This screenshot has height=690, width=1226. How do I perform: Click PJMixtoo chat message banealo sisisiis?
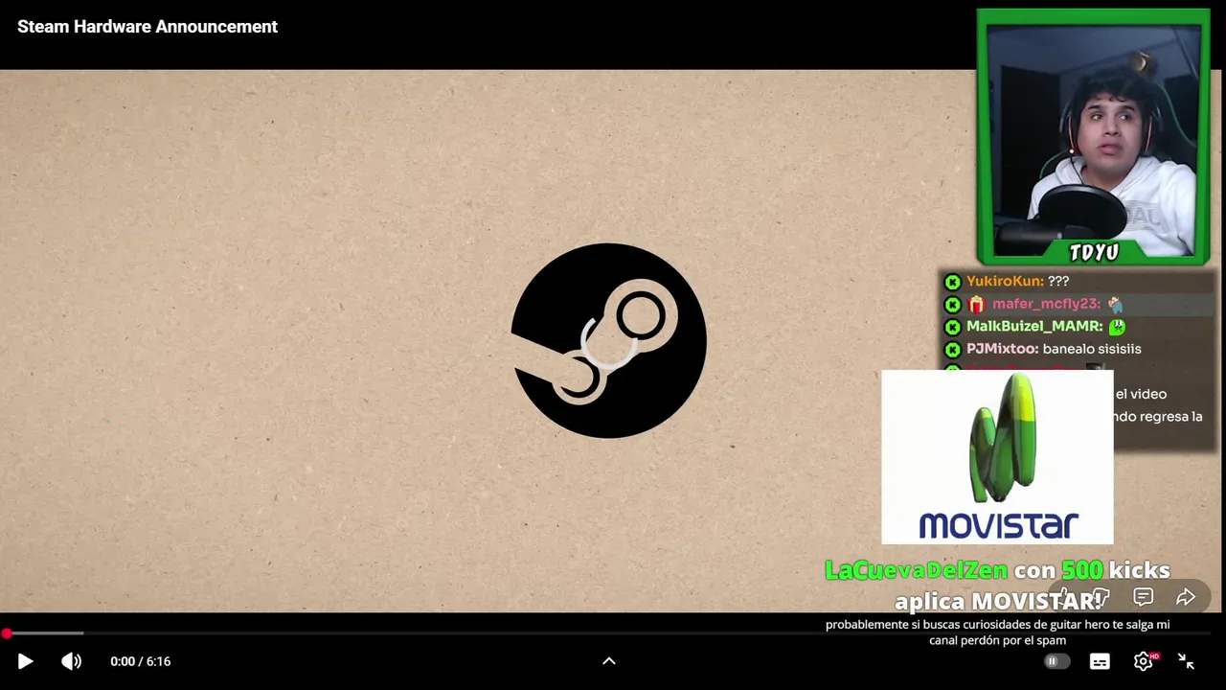tap(1092, 349)
